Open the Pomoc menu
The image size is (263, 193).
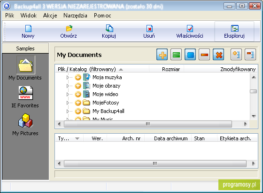tap(102, 16)
